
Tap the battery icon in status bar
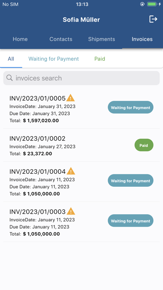[152, 4]
